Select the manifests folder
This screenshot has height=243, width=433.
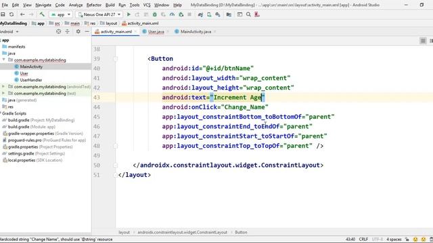tap(16, 47)
